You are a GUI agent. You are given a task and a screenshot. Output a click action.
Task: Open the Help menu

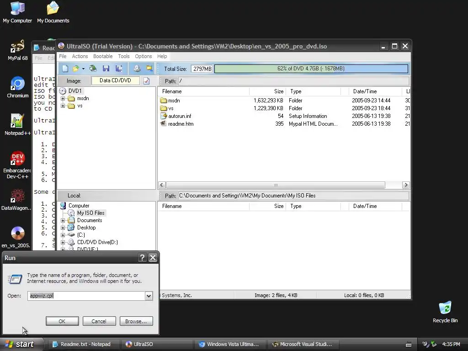pyautogui.click(x=162, y=56)
